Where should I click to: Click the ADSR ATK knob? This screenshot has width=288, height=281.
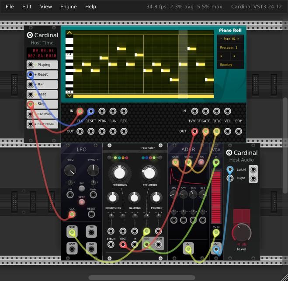click(x=173, y=195)
